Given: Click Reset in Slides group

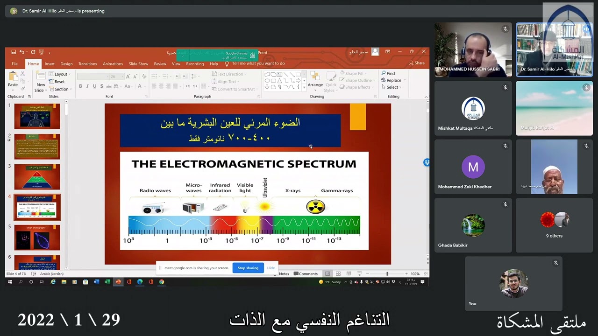Looking at the screenshot, I should tap(57, 82).
